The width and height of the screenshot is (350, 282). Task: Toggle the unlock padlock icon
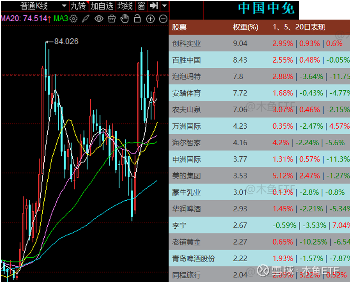(x=137, y=19)
